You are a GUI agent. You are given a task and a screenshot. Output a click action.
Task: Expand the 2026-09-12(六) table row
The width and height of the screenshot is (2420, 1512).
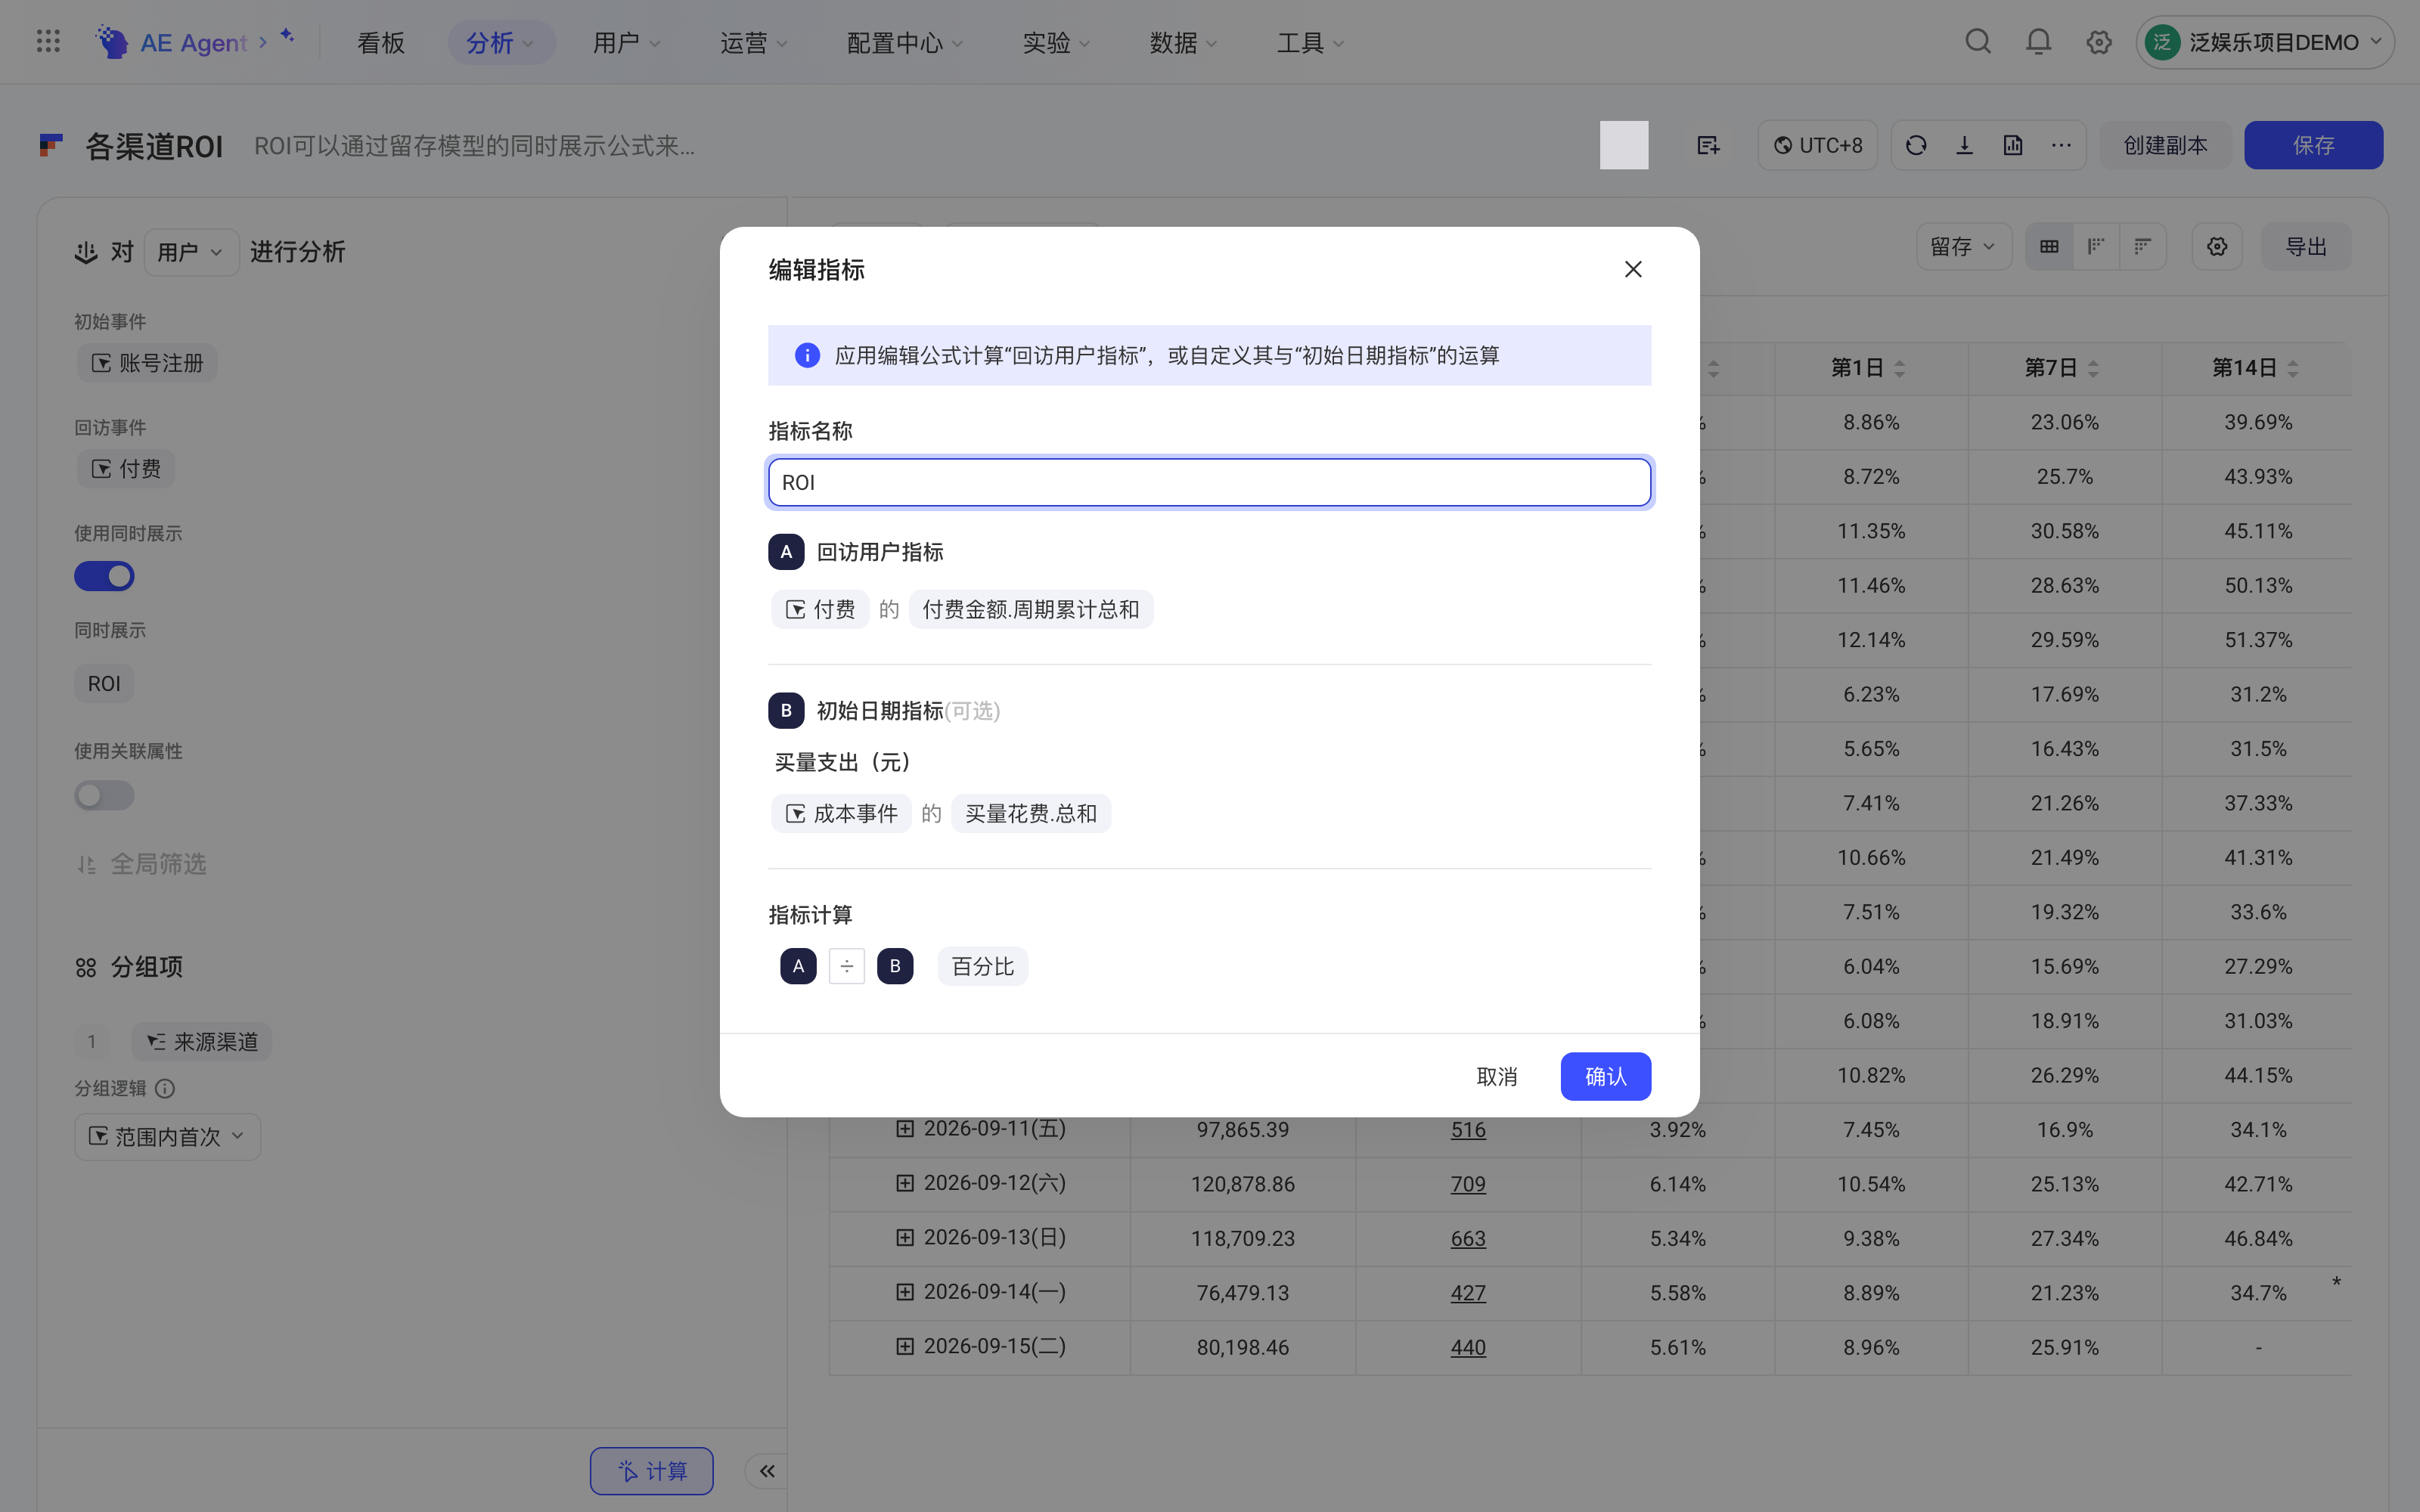pos(905,1183)
